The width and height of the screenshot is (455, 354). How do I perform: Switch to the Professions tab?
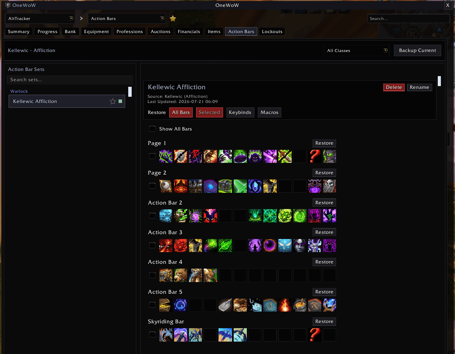point(130,32)
